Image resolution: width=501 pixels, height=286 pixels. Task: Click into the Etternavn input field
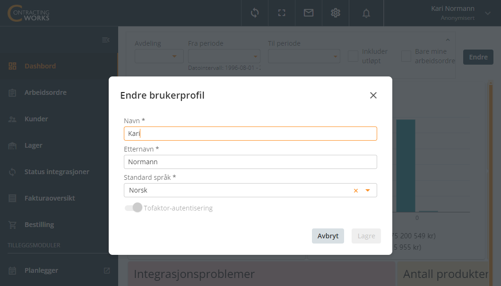coord(250,162)
